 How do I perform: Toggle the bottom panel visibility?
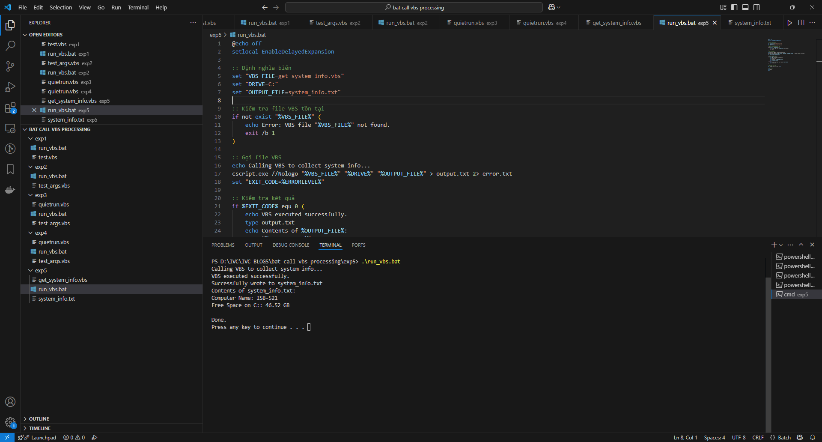(745, 7)
